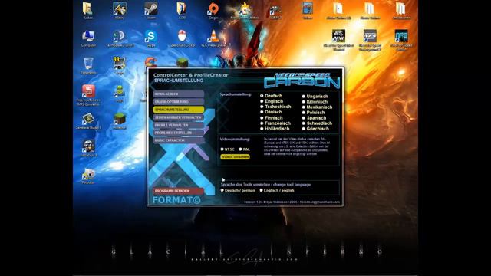Viewport: 491px width, 276px height.
Task: Launch Need for Speed Underground 2 shortcut
Action: [370, 39]
